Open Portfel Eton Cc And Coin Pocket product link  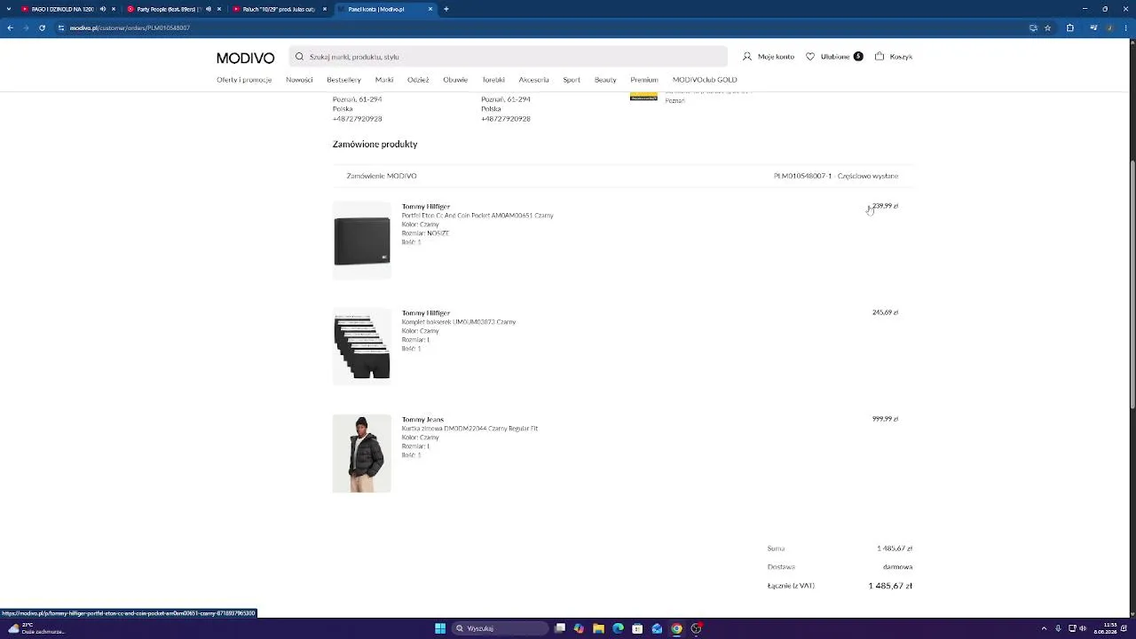[x=477, y=216]
